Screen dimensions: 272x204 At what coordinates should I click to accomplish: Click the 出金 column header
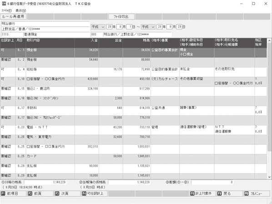(x=111, y=43)
